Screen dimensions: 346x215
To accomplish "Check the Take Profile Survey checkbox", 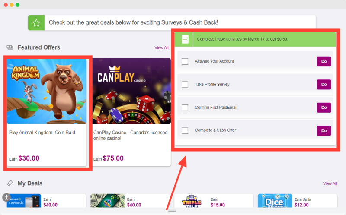I will [x=185, y=84].
